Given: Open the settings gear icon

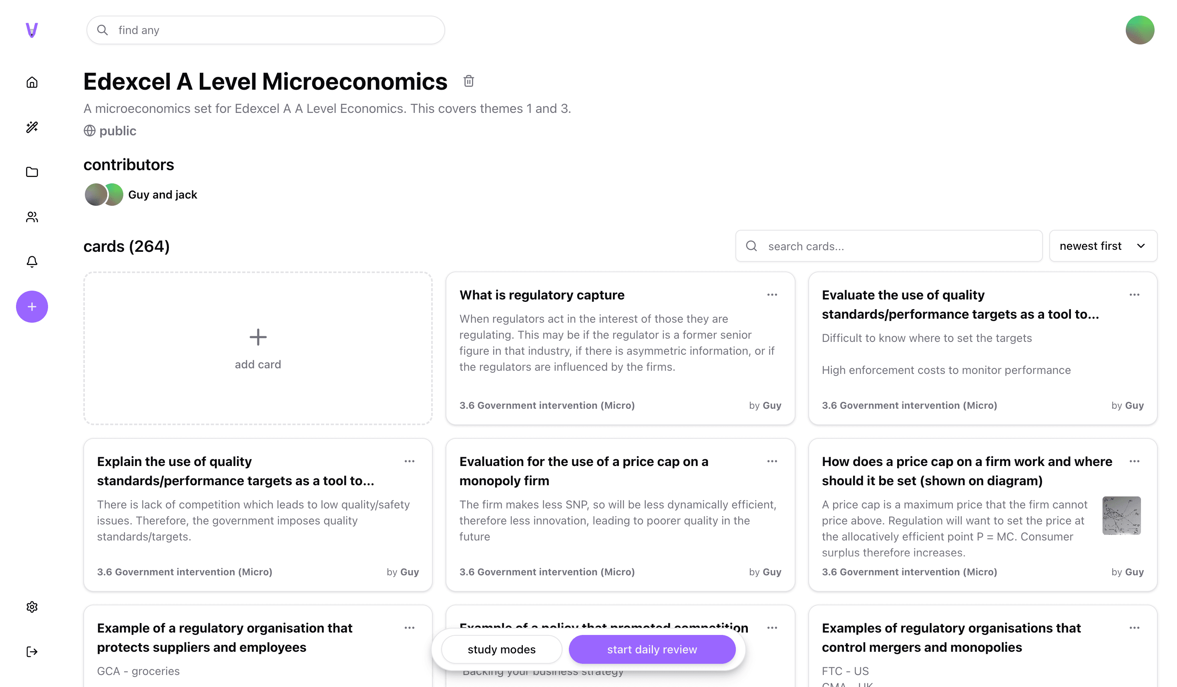Looking at the screenshot, I should click(x=32, y=607).
